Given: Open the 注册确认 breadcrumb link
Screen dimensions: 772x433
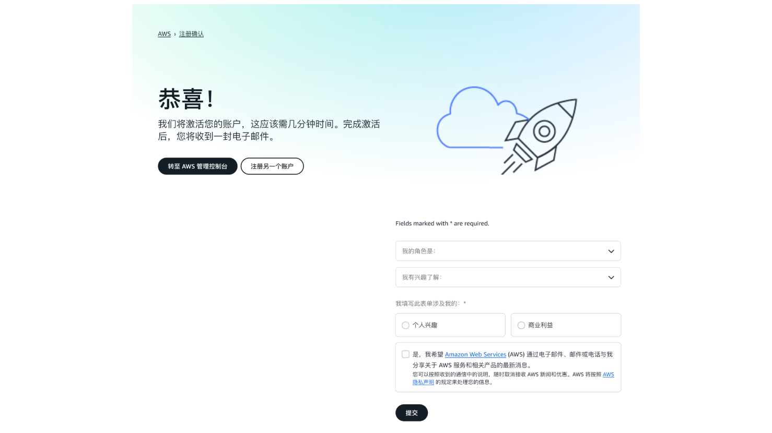Looking at the screenshot, I should [191, 34].
